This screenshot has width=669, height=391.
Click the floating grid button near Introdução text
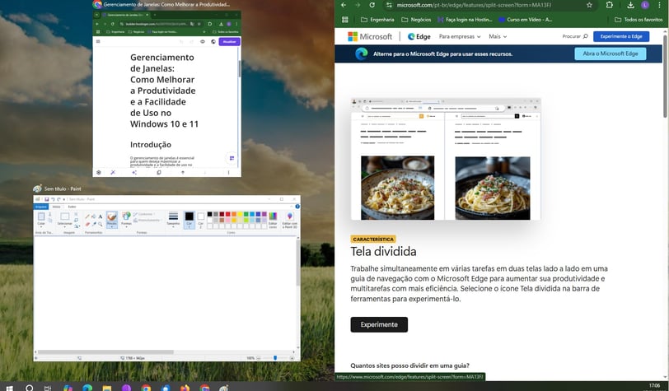(232, 158)
